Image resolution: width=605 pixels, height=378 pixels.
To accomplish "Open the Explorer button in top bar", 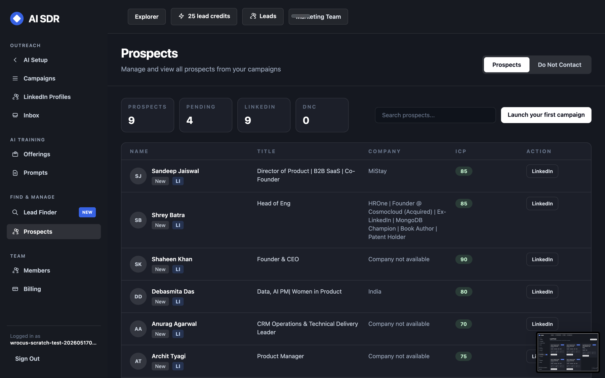I will point(147,16).
